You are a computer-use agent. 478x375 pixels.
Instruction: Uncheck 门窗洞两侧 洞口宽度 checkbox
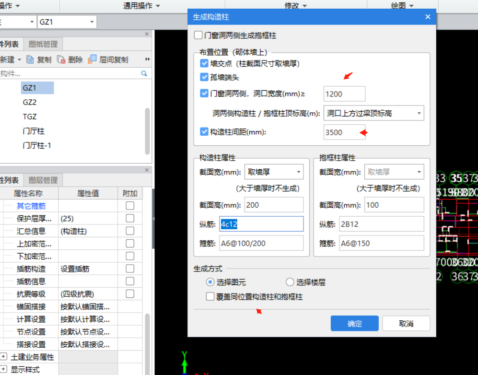[204, 93]
